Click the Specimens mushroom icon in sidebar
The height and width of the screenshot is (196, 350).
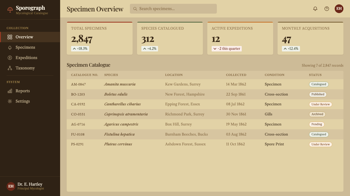pyautogui.click(x=10, y=47)
